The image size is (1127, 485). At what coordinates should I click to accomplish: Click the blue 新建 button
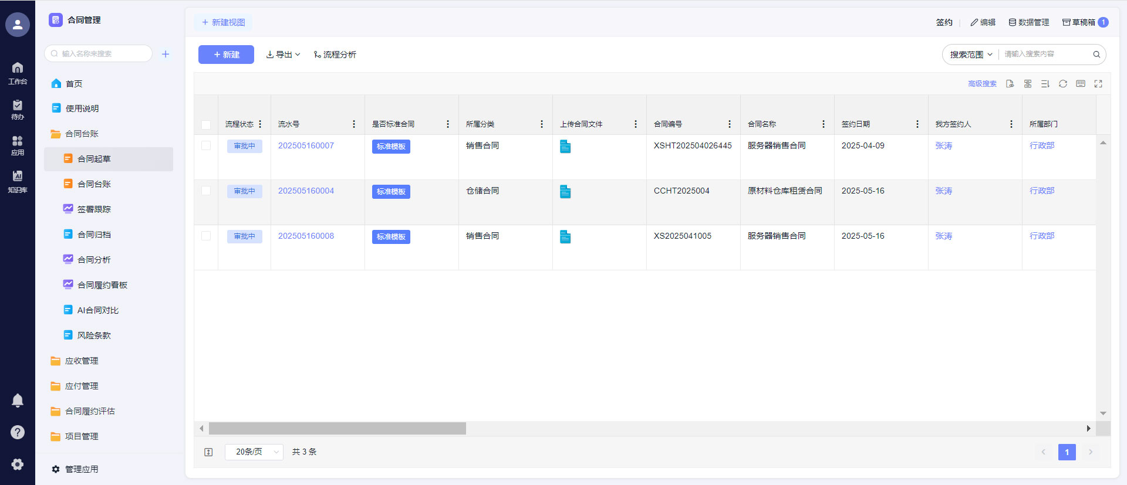tap(226, 55)
